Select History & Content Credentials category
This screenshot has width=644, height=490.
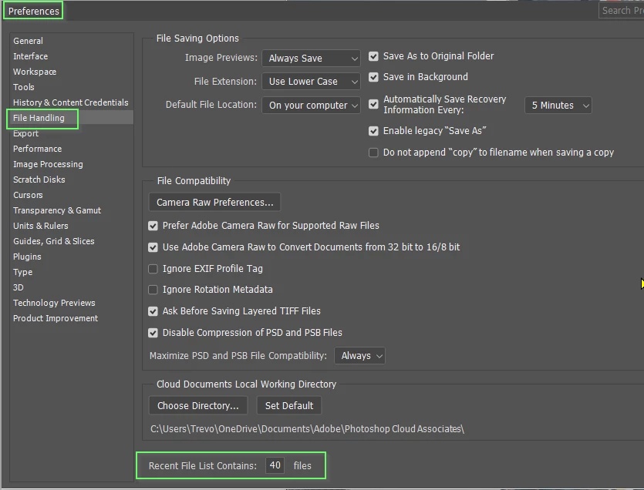pyautogui.click(x=71, y=102)
